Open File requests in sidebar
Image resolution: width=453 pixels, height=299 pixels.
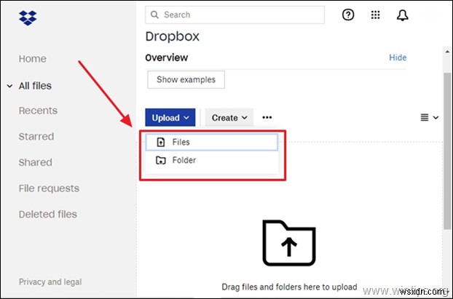[x=49, y=188]
